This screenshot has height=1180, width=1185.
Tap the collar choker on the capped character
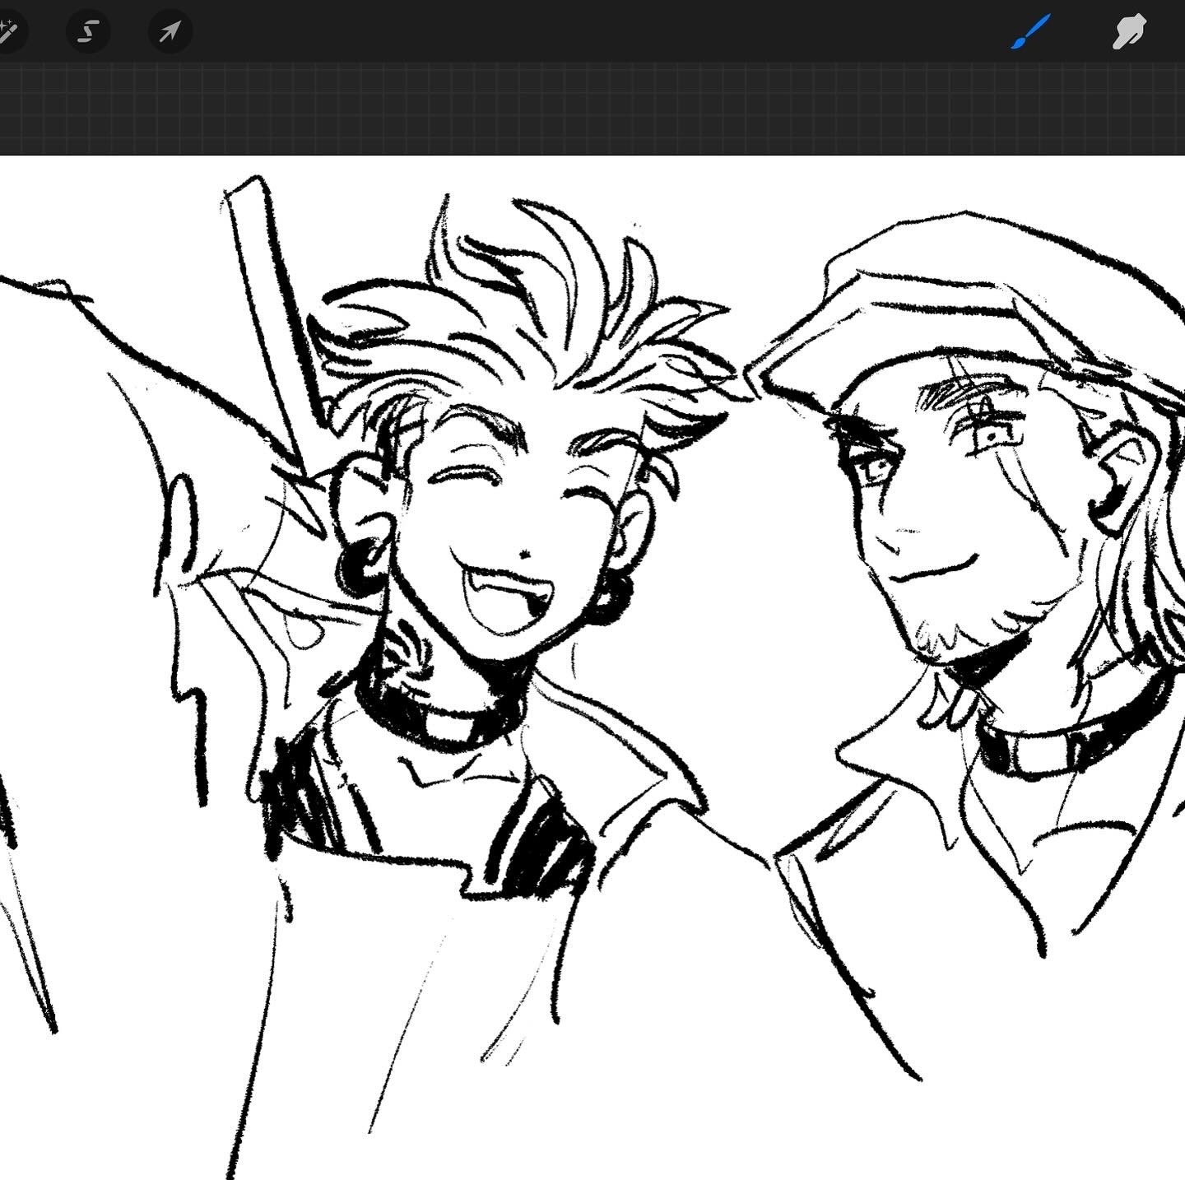1062,749
